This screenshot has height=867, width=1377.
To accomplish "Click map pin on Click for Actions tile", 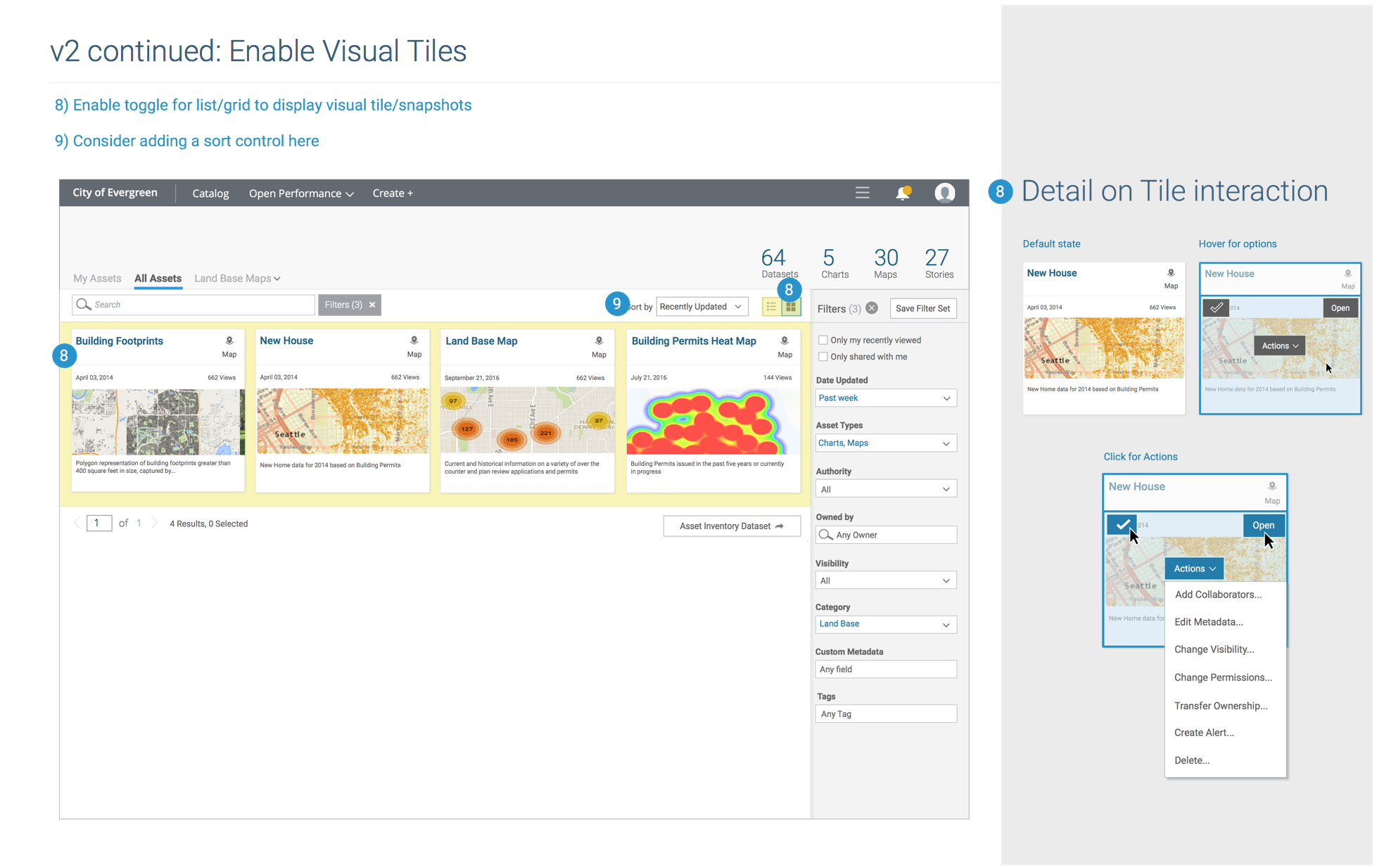I will pos(1272,486).
